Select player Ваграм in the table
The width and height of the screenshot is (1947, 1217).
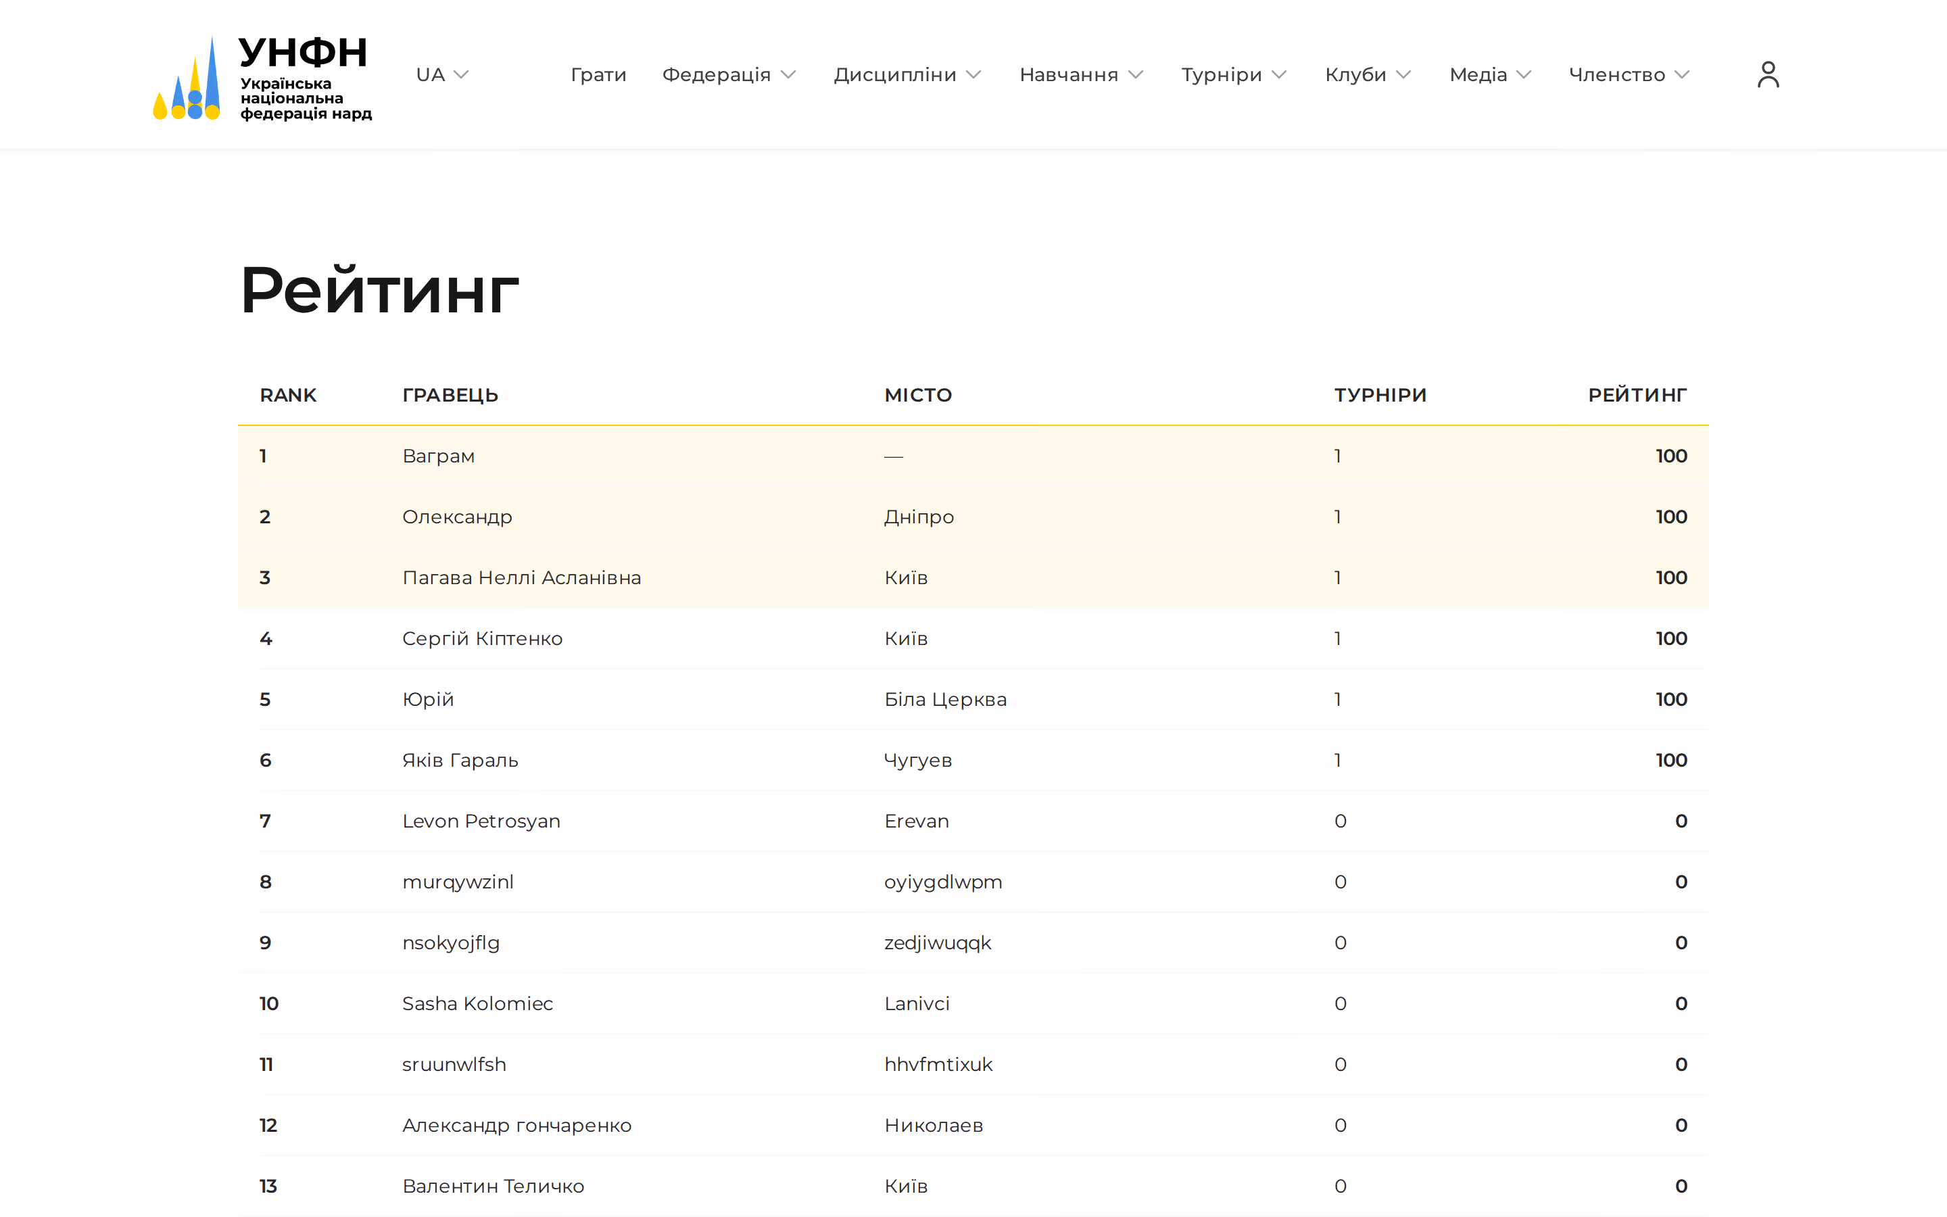[439, 456]
